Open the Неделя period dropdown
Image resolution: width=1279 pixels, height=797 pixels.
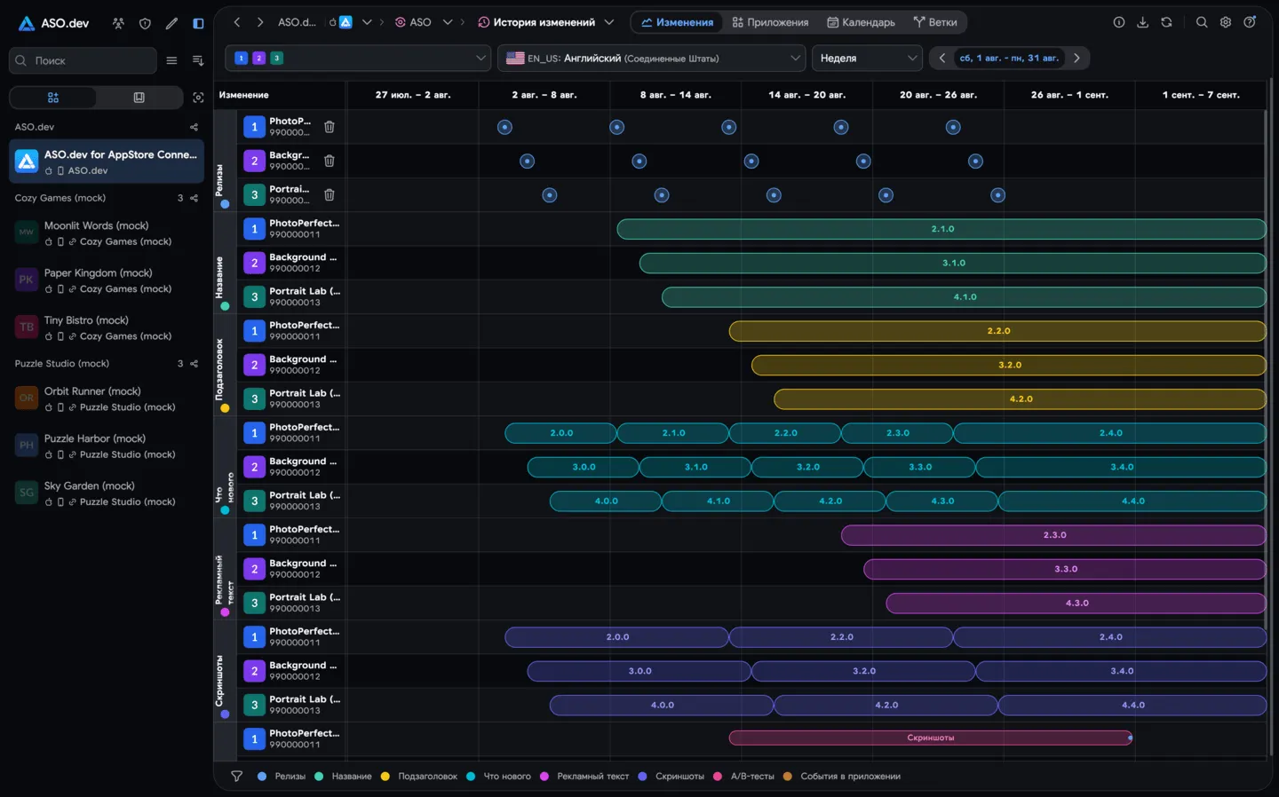click(868, 58)
